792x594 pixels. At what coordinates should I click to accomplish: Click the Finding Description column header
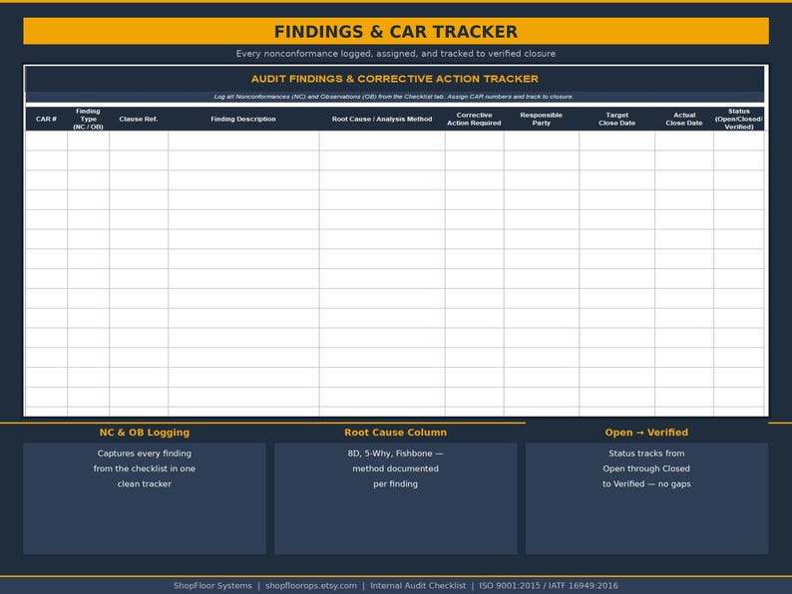(243, 120)
